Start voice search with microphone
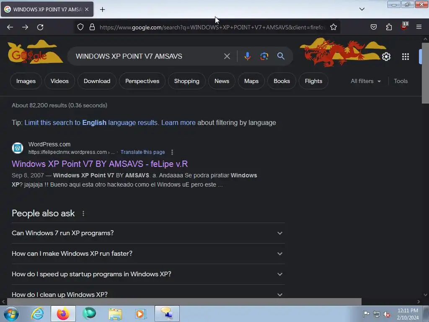 247,56
